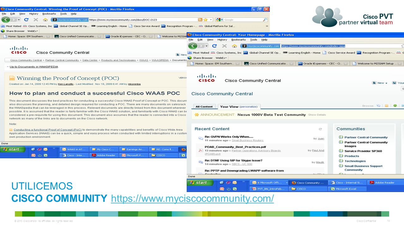Open dropdown arrow beside POC bookmark star

(211, 20)
